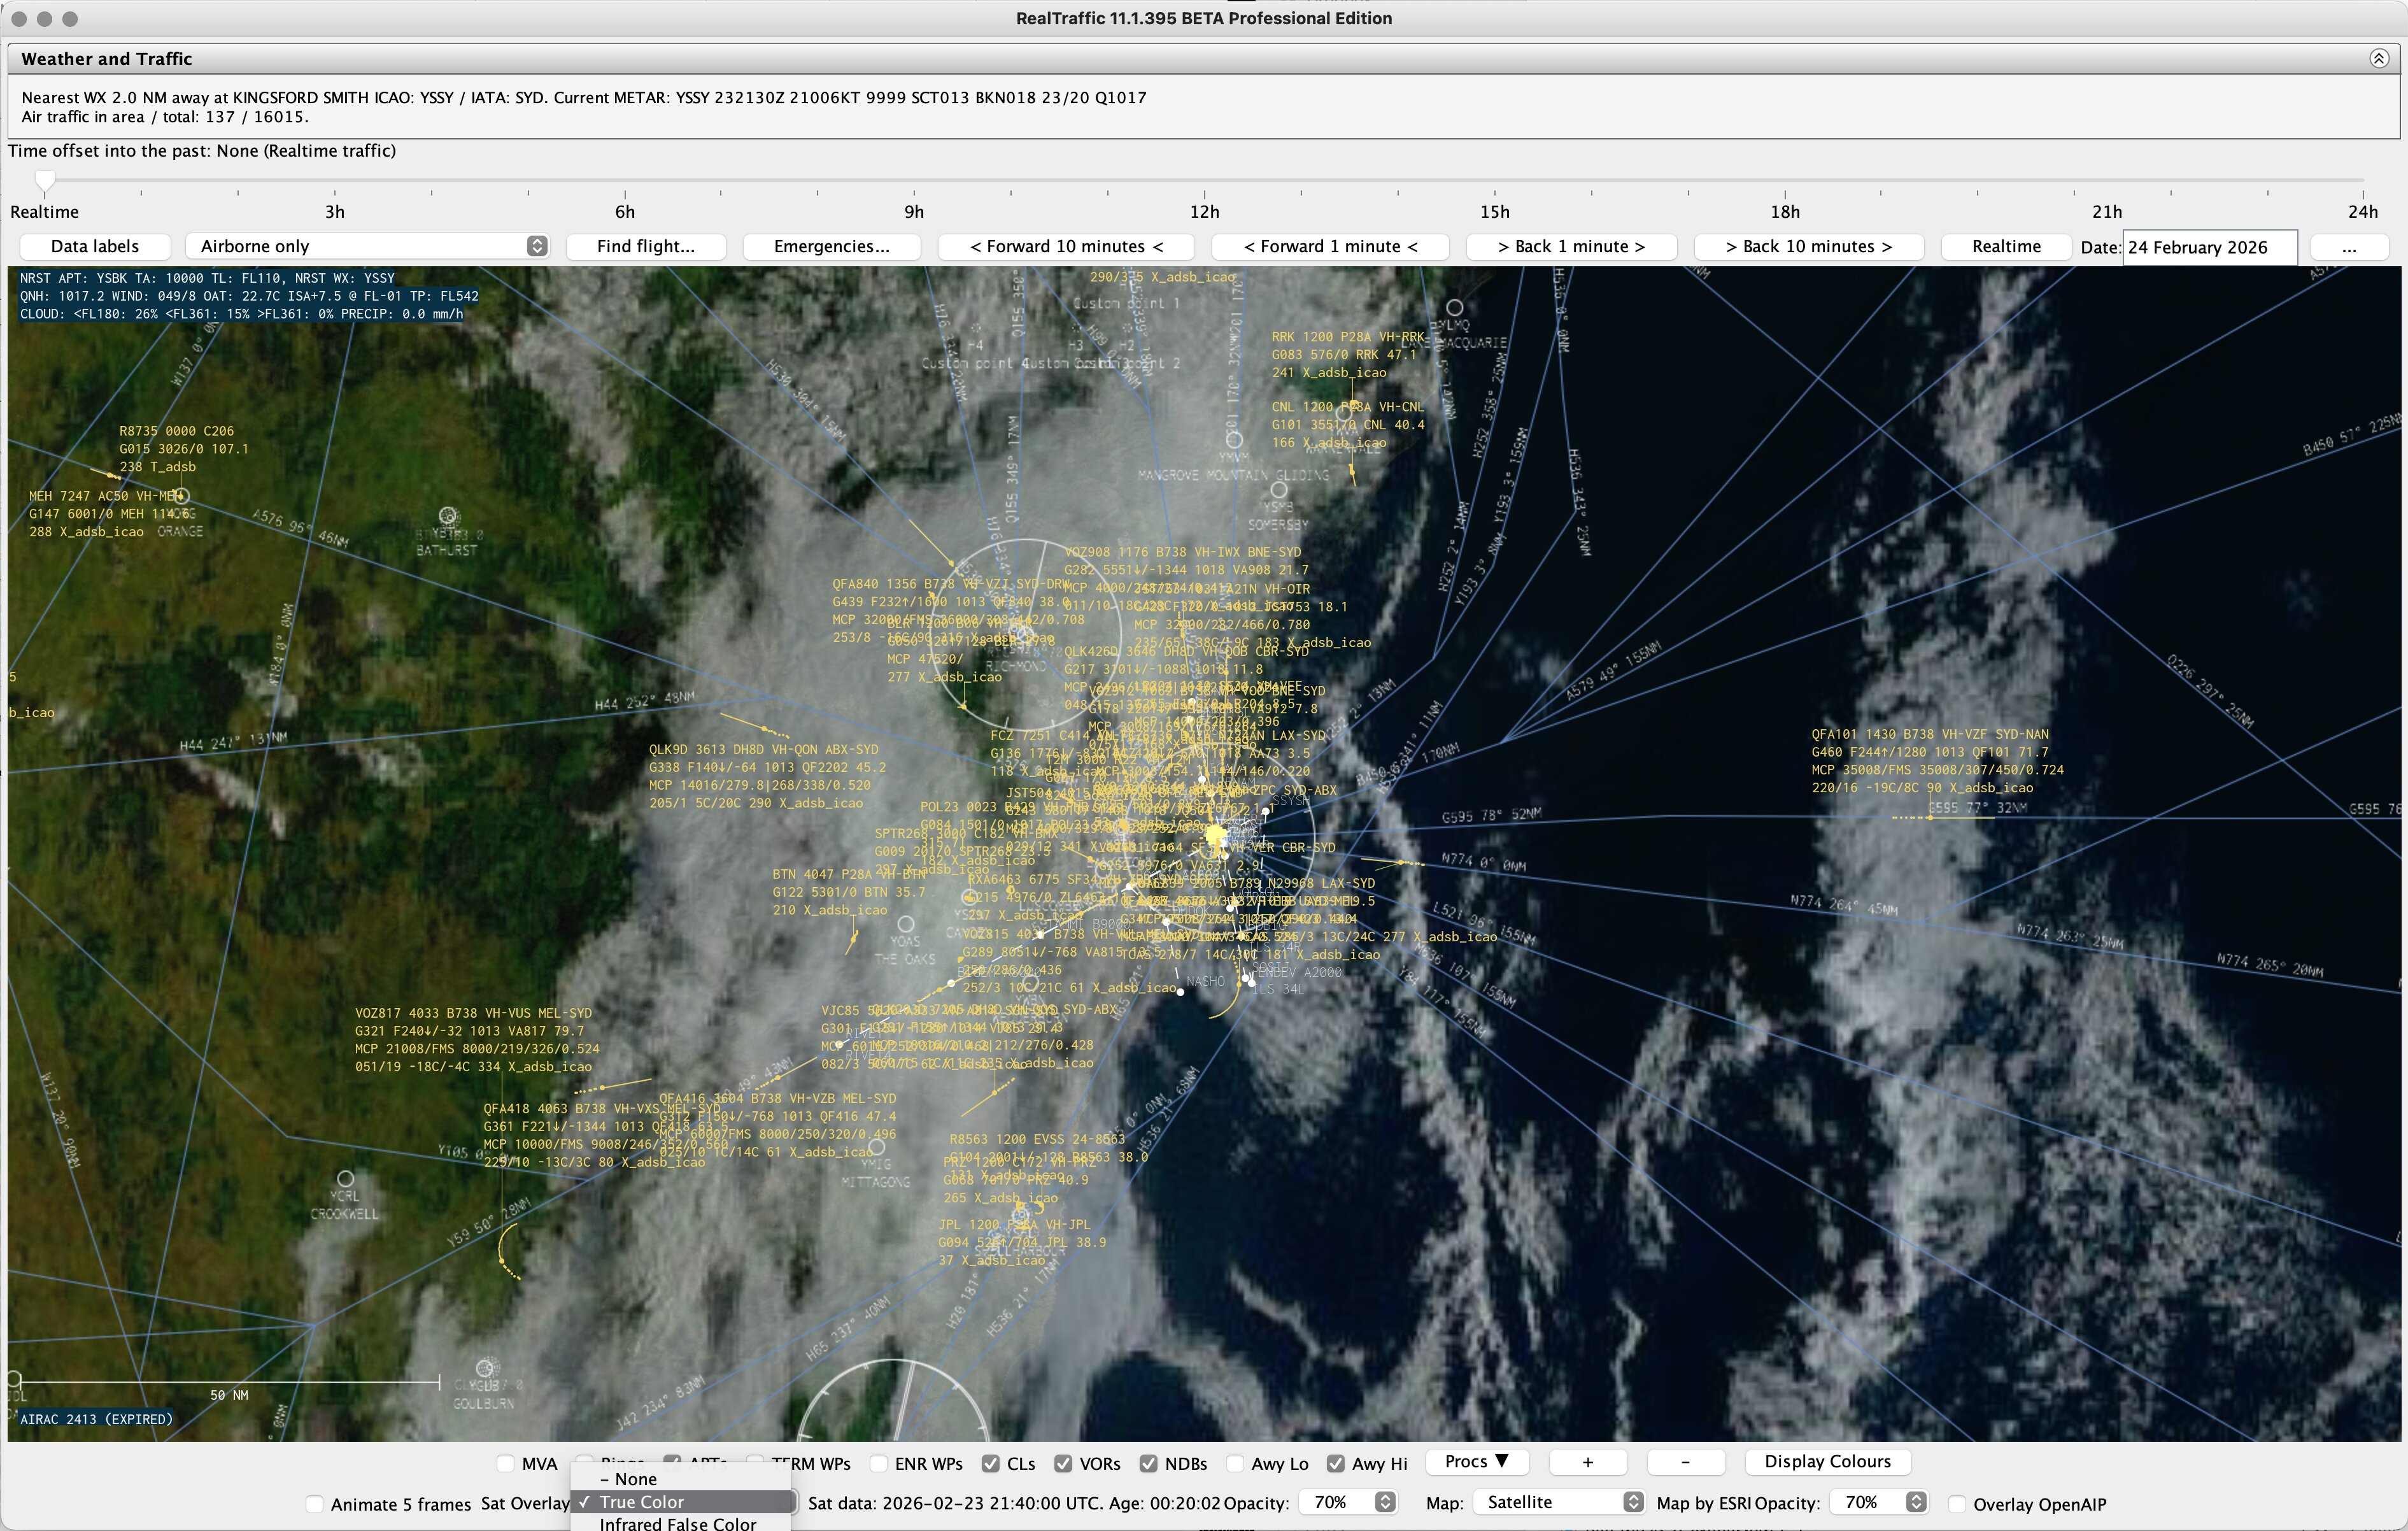2408x1531 pixels.
Task: Click the YSBK Bathurst airport symbol
Action: [448, 516]
